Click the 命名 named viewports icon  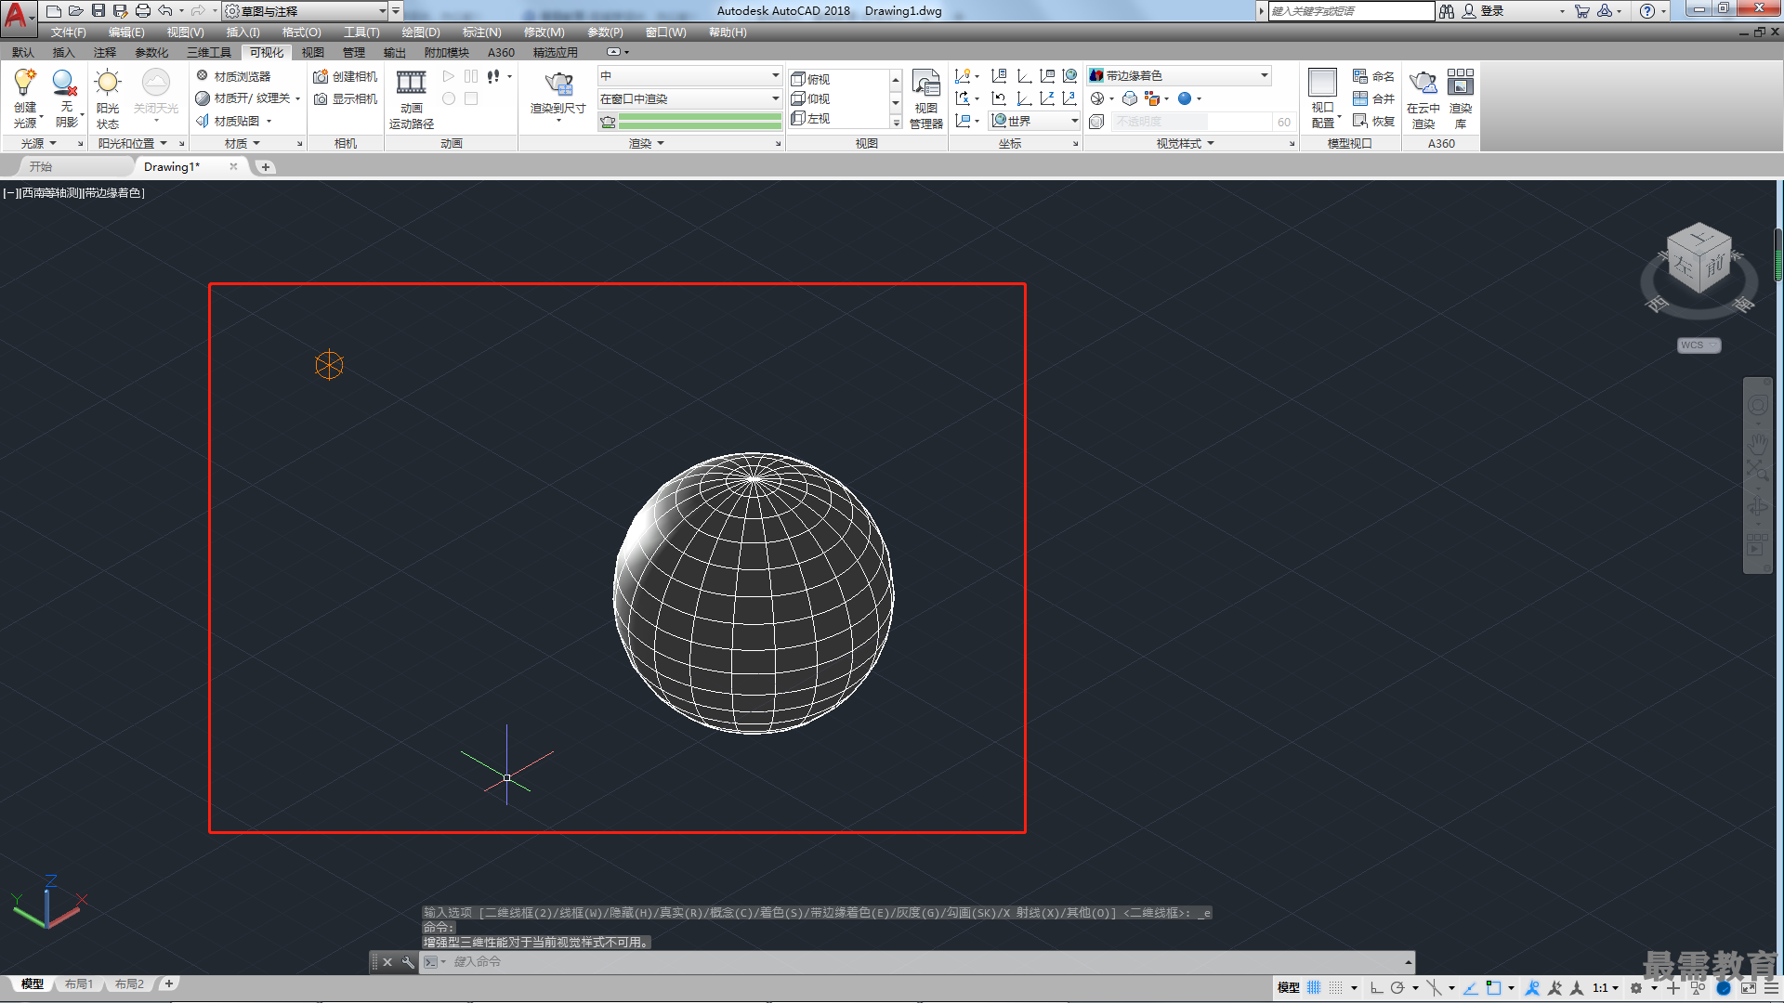tap(1373, 76)
